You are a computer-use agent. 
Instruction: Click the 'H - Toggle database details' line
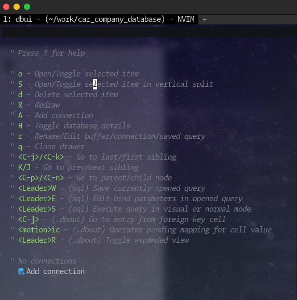70,126
